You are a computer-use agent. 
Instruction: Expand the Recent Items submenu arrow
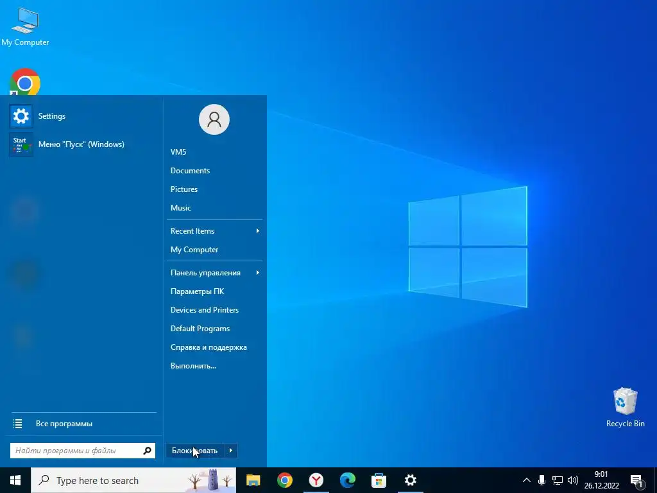pos(258,231)
